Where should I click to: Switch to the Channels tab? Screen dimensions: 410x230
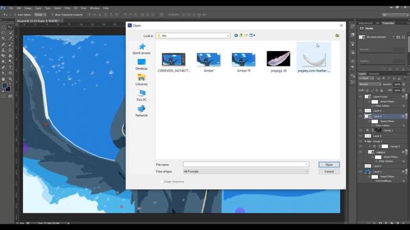(x=373, y=74)
